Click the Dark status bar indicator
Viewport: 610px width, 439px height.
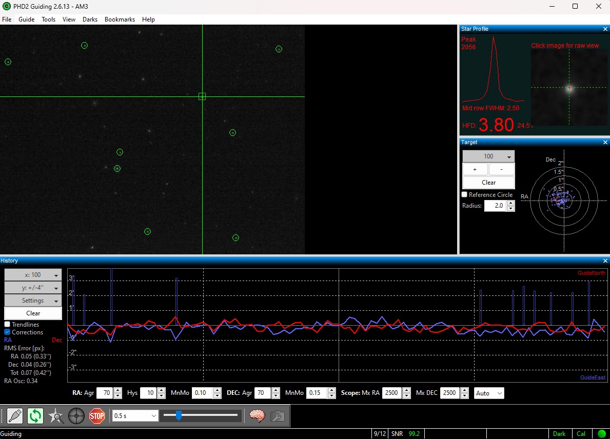(x=559, y=434)
